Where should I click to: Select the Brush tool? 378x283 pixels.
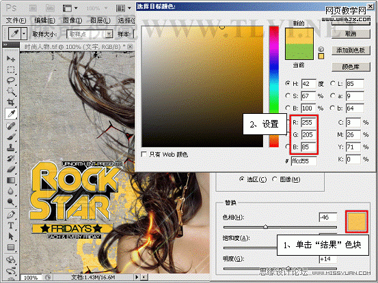click(11, 136)
